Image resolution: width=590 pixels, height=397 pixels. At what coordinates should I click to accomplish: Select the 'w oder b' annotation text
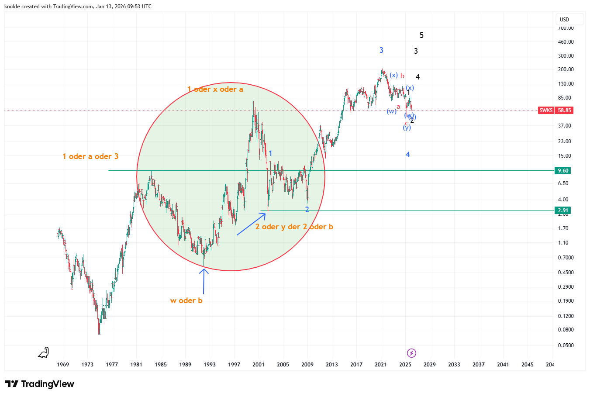pos(186,300)
